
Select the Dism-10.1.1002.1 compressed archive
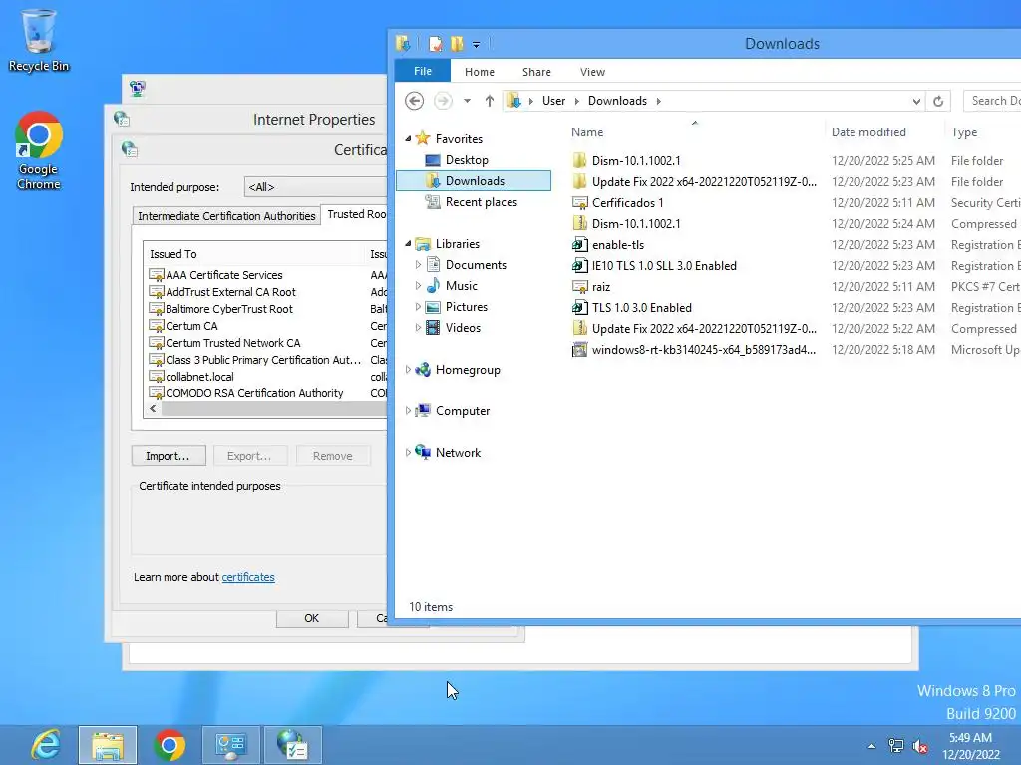[635, 223]
